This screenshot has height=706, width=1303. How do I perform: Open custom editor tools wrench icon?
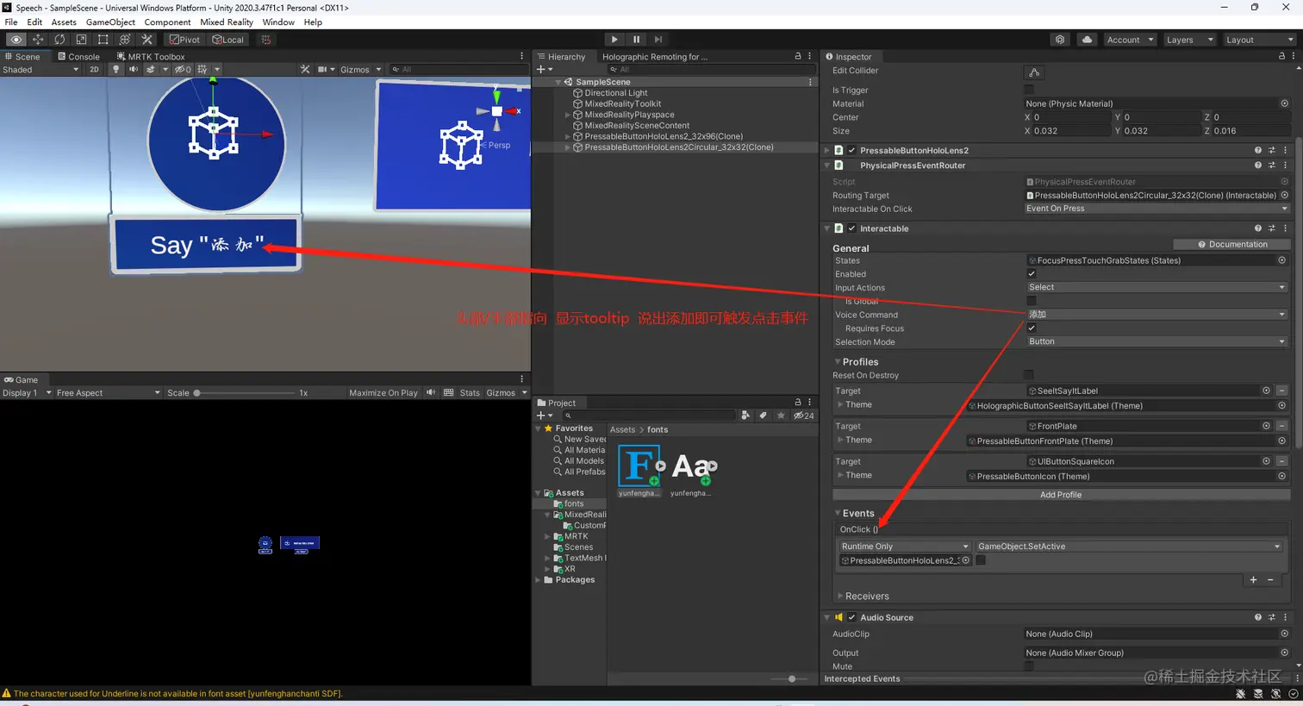[x=147, y=40]
